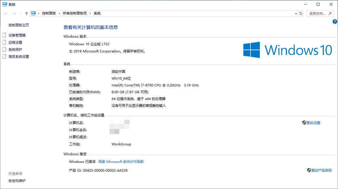
Task: Click 更改产品密钥 link
Action: click(321, 171)
